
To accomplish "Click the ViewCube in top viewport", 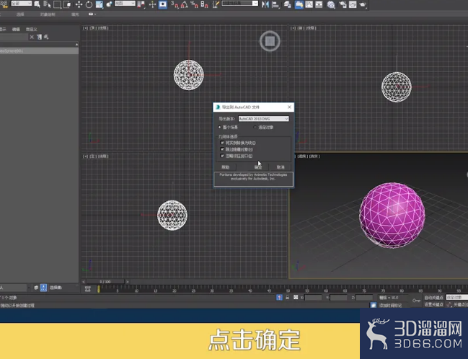I will [x=270, y=41].
